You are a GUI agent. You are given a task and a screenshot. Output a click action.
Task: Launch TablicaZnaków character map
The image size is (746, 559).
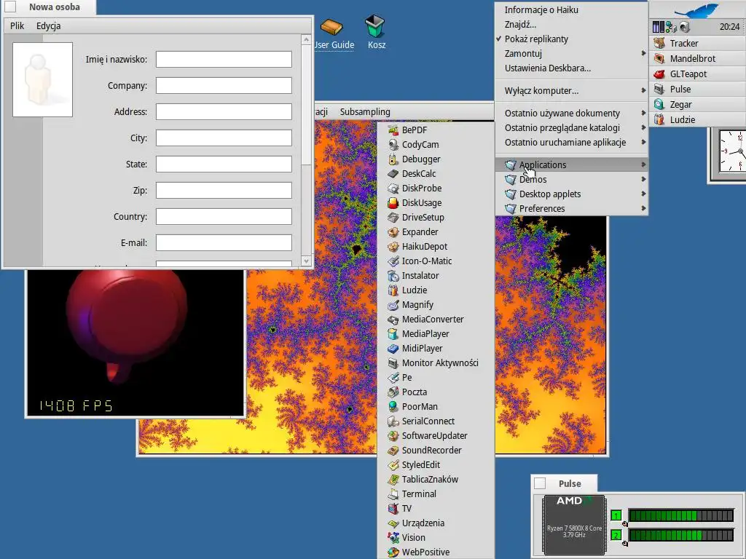[436, 479]
